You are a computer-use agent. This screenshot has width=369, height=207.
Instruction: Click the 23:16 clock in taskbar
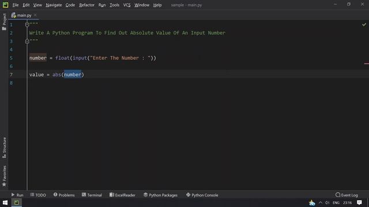pyautogui.click(x=347, y=203)
